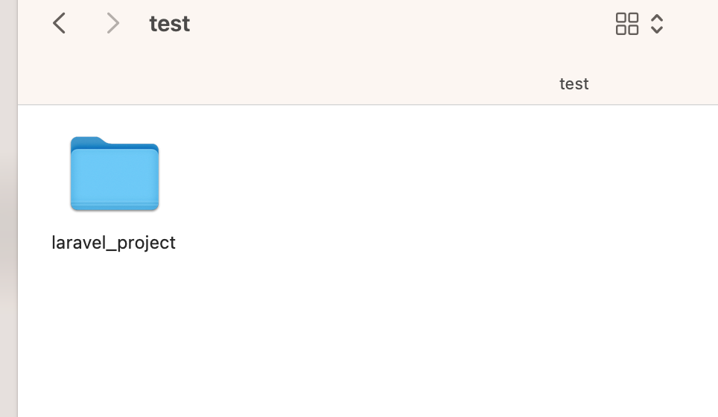Viewport: 718px width, 417px height.
Task: Select the test tab below the toolbar
Action: pos(574,83)
